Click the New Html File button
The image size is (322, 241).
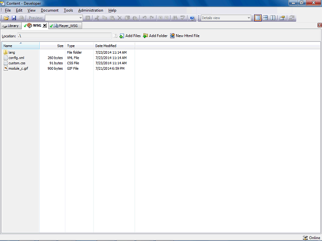(185, 36)
